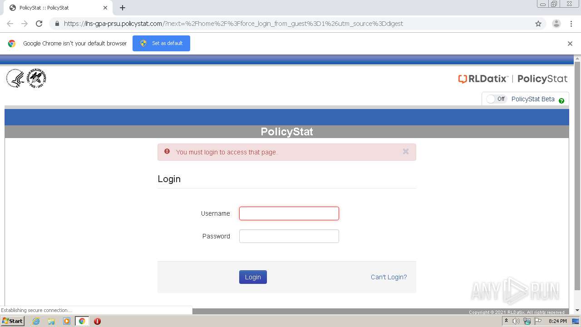Click the network tray icon
The width and height of the screenshot is (581, 327).
pyautogui.click(x=527, y=321)
